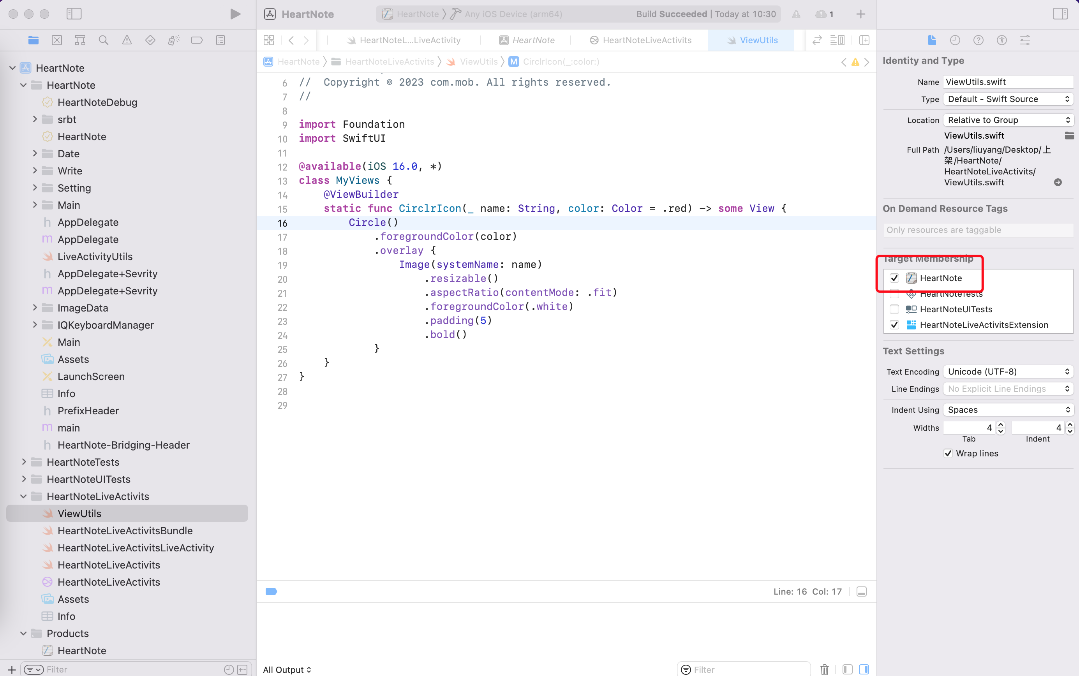Open the Text Encoding dropdown
Screen dimensions: 1079x676
point(1008,371)
